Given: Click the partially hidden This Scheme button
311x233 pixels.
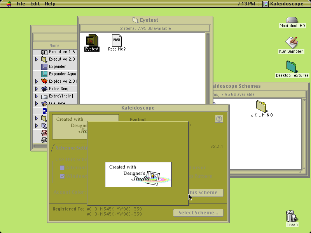Looking at the screenshot, I should 206,193.
